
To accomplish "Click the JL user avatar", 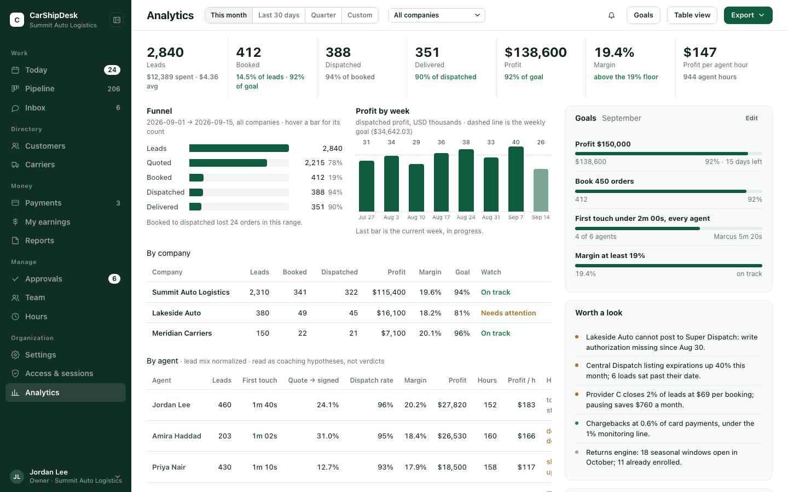I will 17,477.
